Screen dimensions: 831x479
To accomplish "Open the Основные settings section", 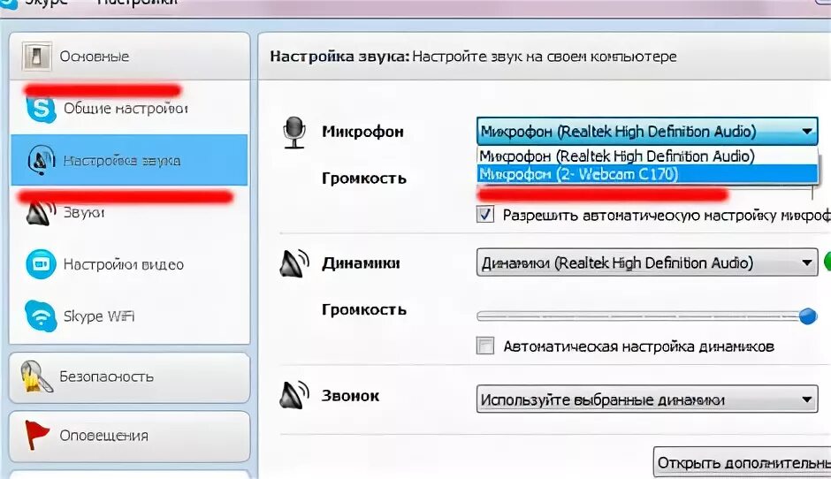I will 130,57.
